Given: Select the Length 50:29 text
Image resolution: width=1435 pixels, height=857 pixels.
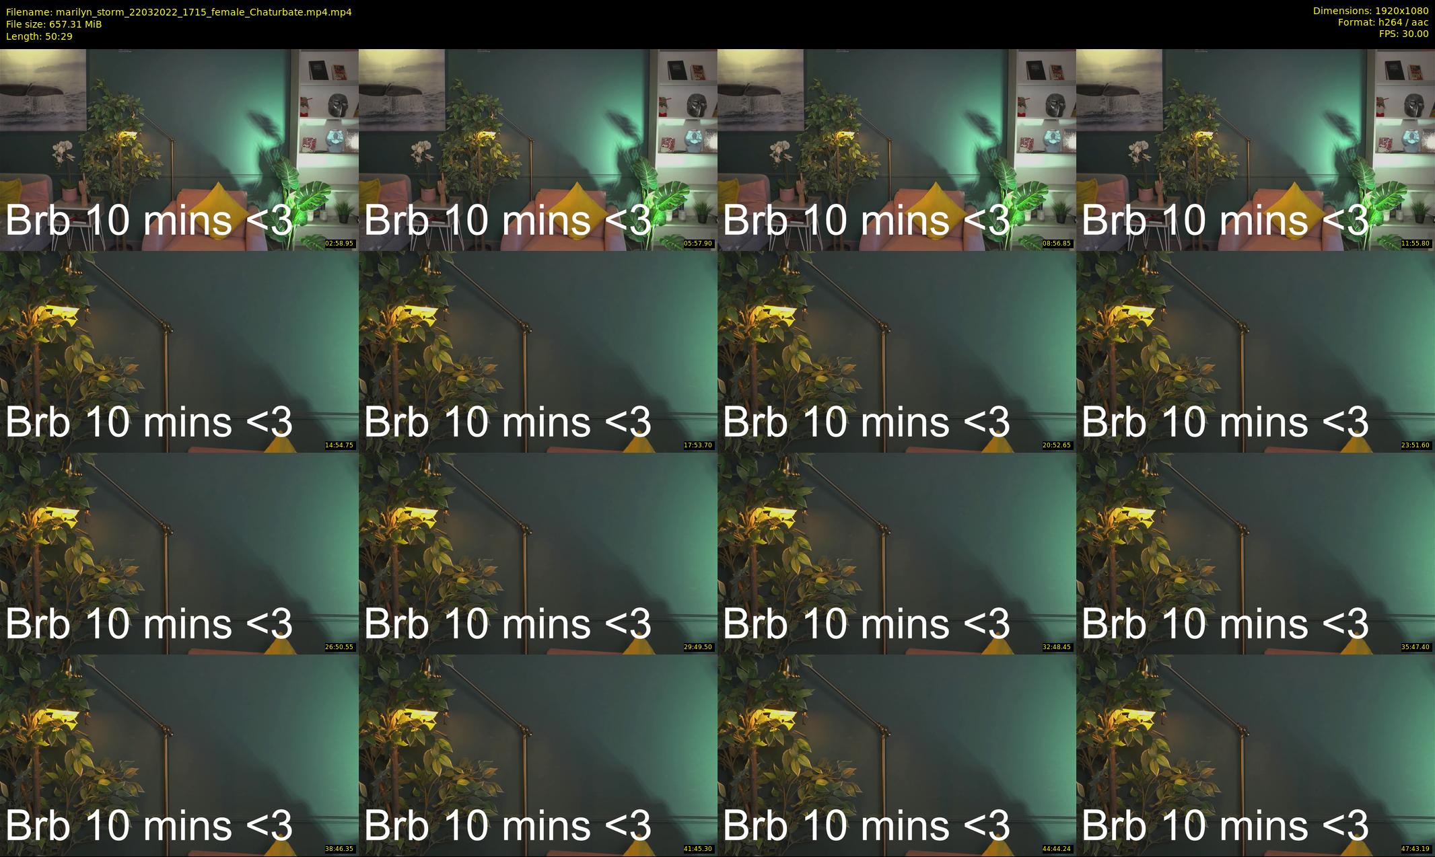Looking at the screenshot, I should 39,36.
